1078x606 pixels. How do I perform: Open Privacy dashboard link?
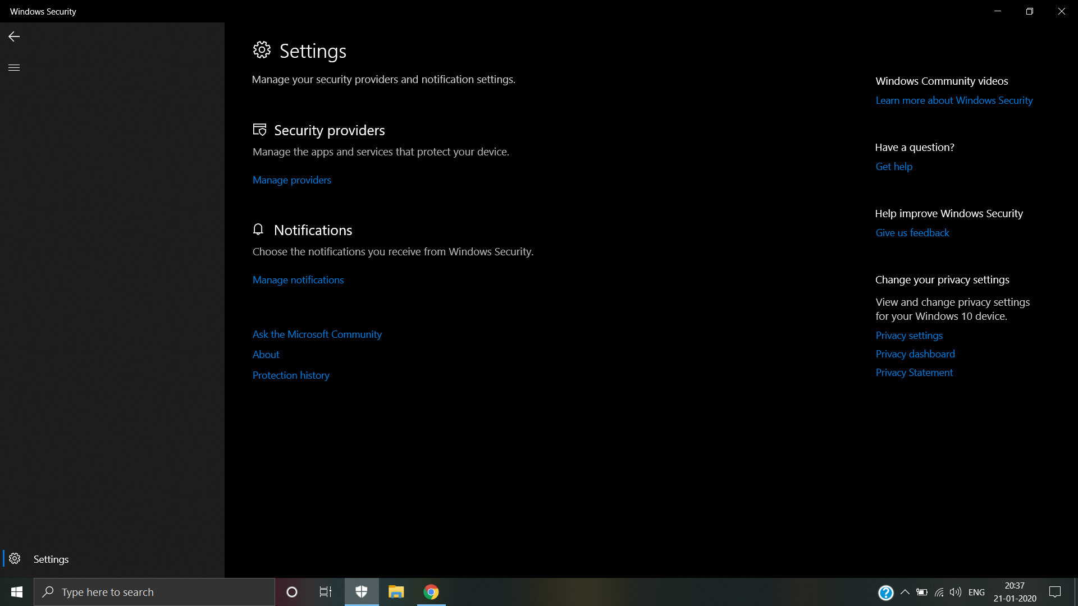[x=916, y=354]
